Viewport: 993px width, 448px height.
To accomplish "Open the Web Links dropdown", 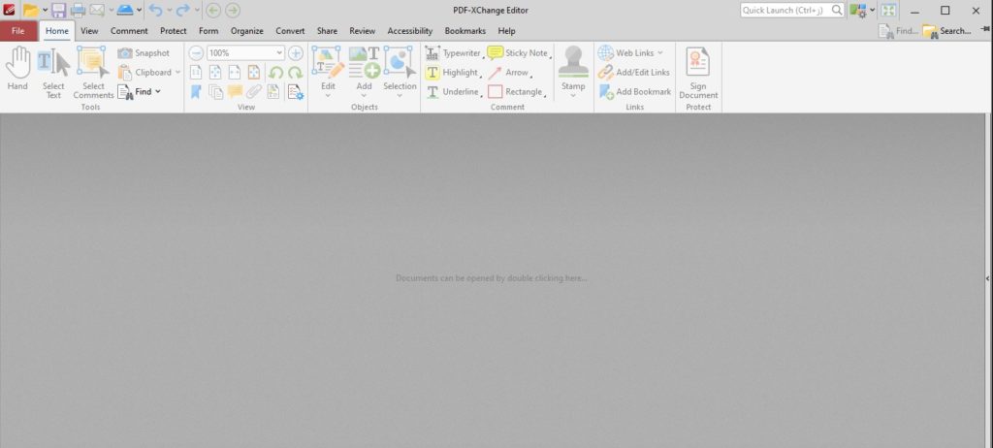I will 660,52.
